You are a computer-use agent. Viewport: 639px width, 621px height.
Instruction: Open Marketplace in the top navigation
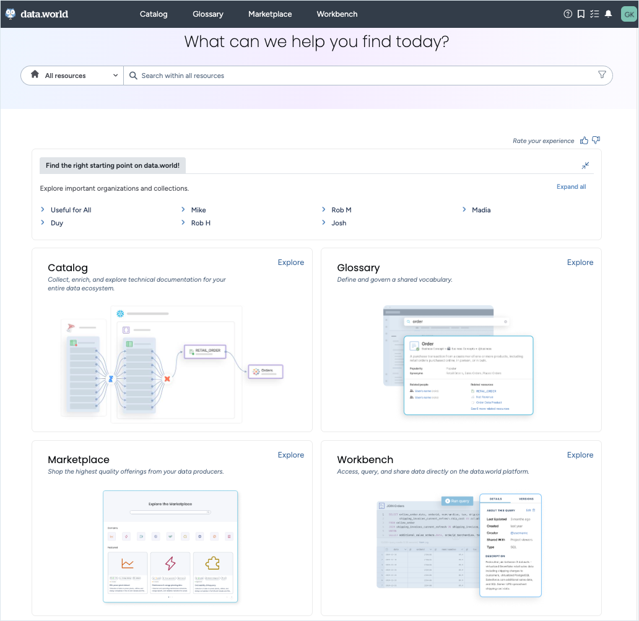click(270, 14)
